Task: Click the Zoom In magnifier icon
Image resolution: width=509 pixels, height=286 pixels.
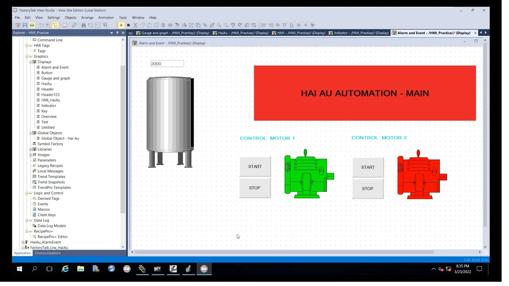Action: [x=219, y=25]
